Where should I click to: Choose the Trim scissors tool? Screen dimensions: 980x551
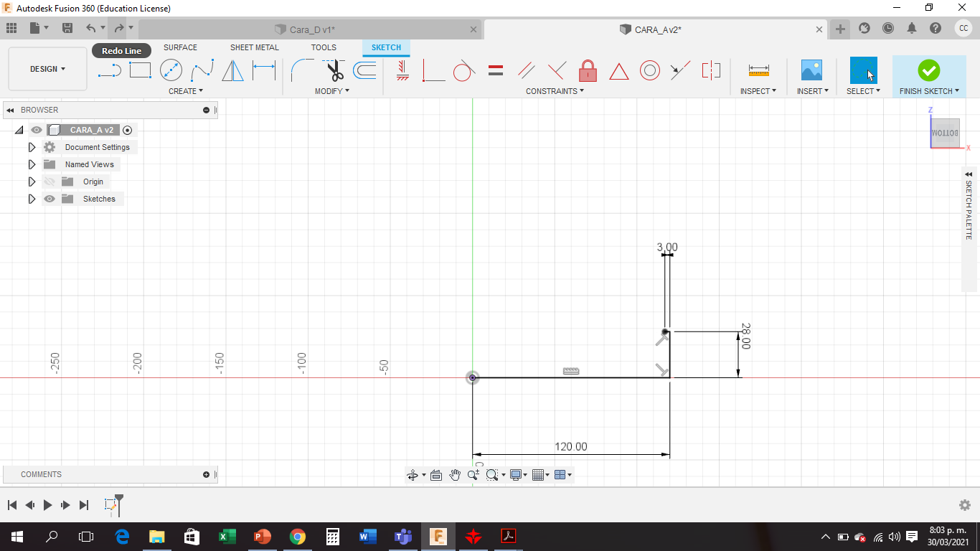(x=334, y=70)
